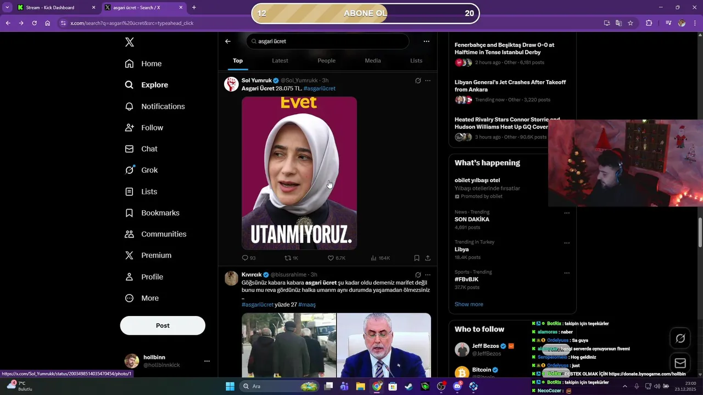Click the white Post button
Screen dimensions: 703x395
point(163,325)
